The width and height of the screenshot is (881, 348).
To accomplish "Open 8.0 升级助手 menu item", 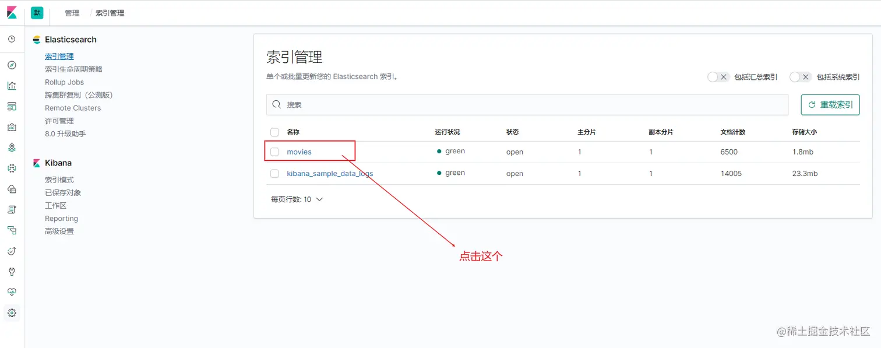I will coord(65,133).
